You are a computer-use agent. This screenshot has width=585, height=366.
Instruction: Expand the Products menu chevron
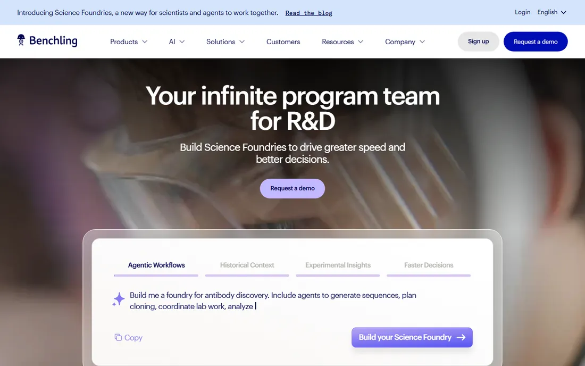click(x=145, y=42)
